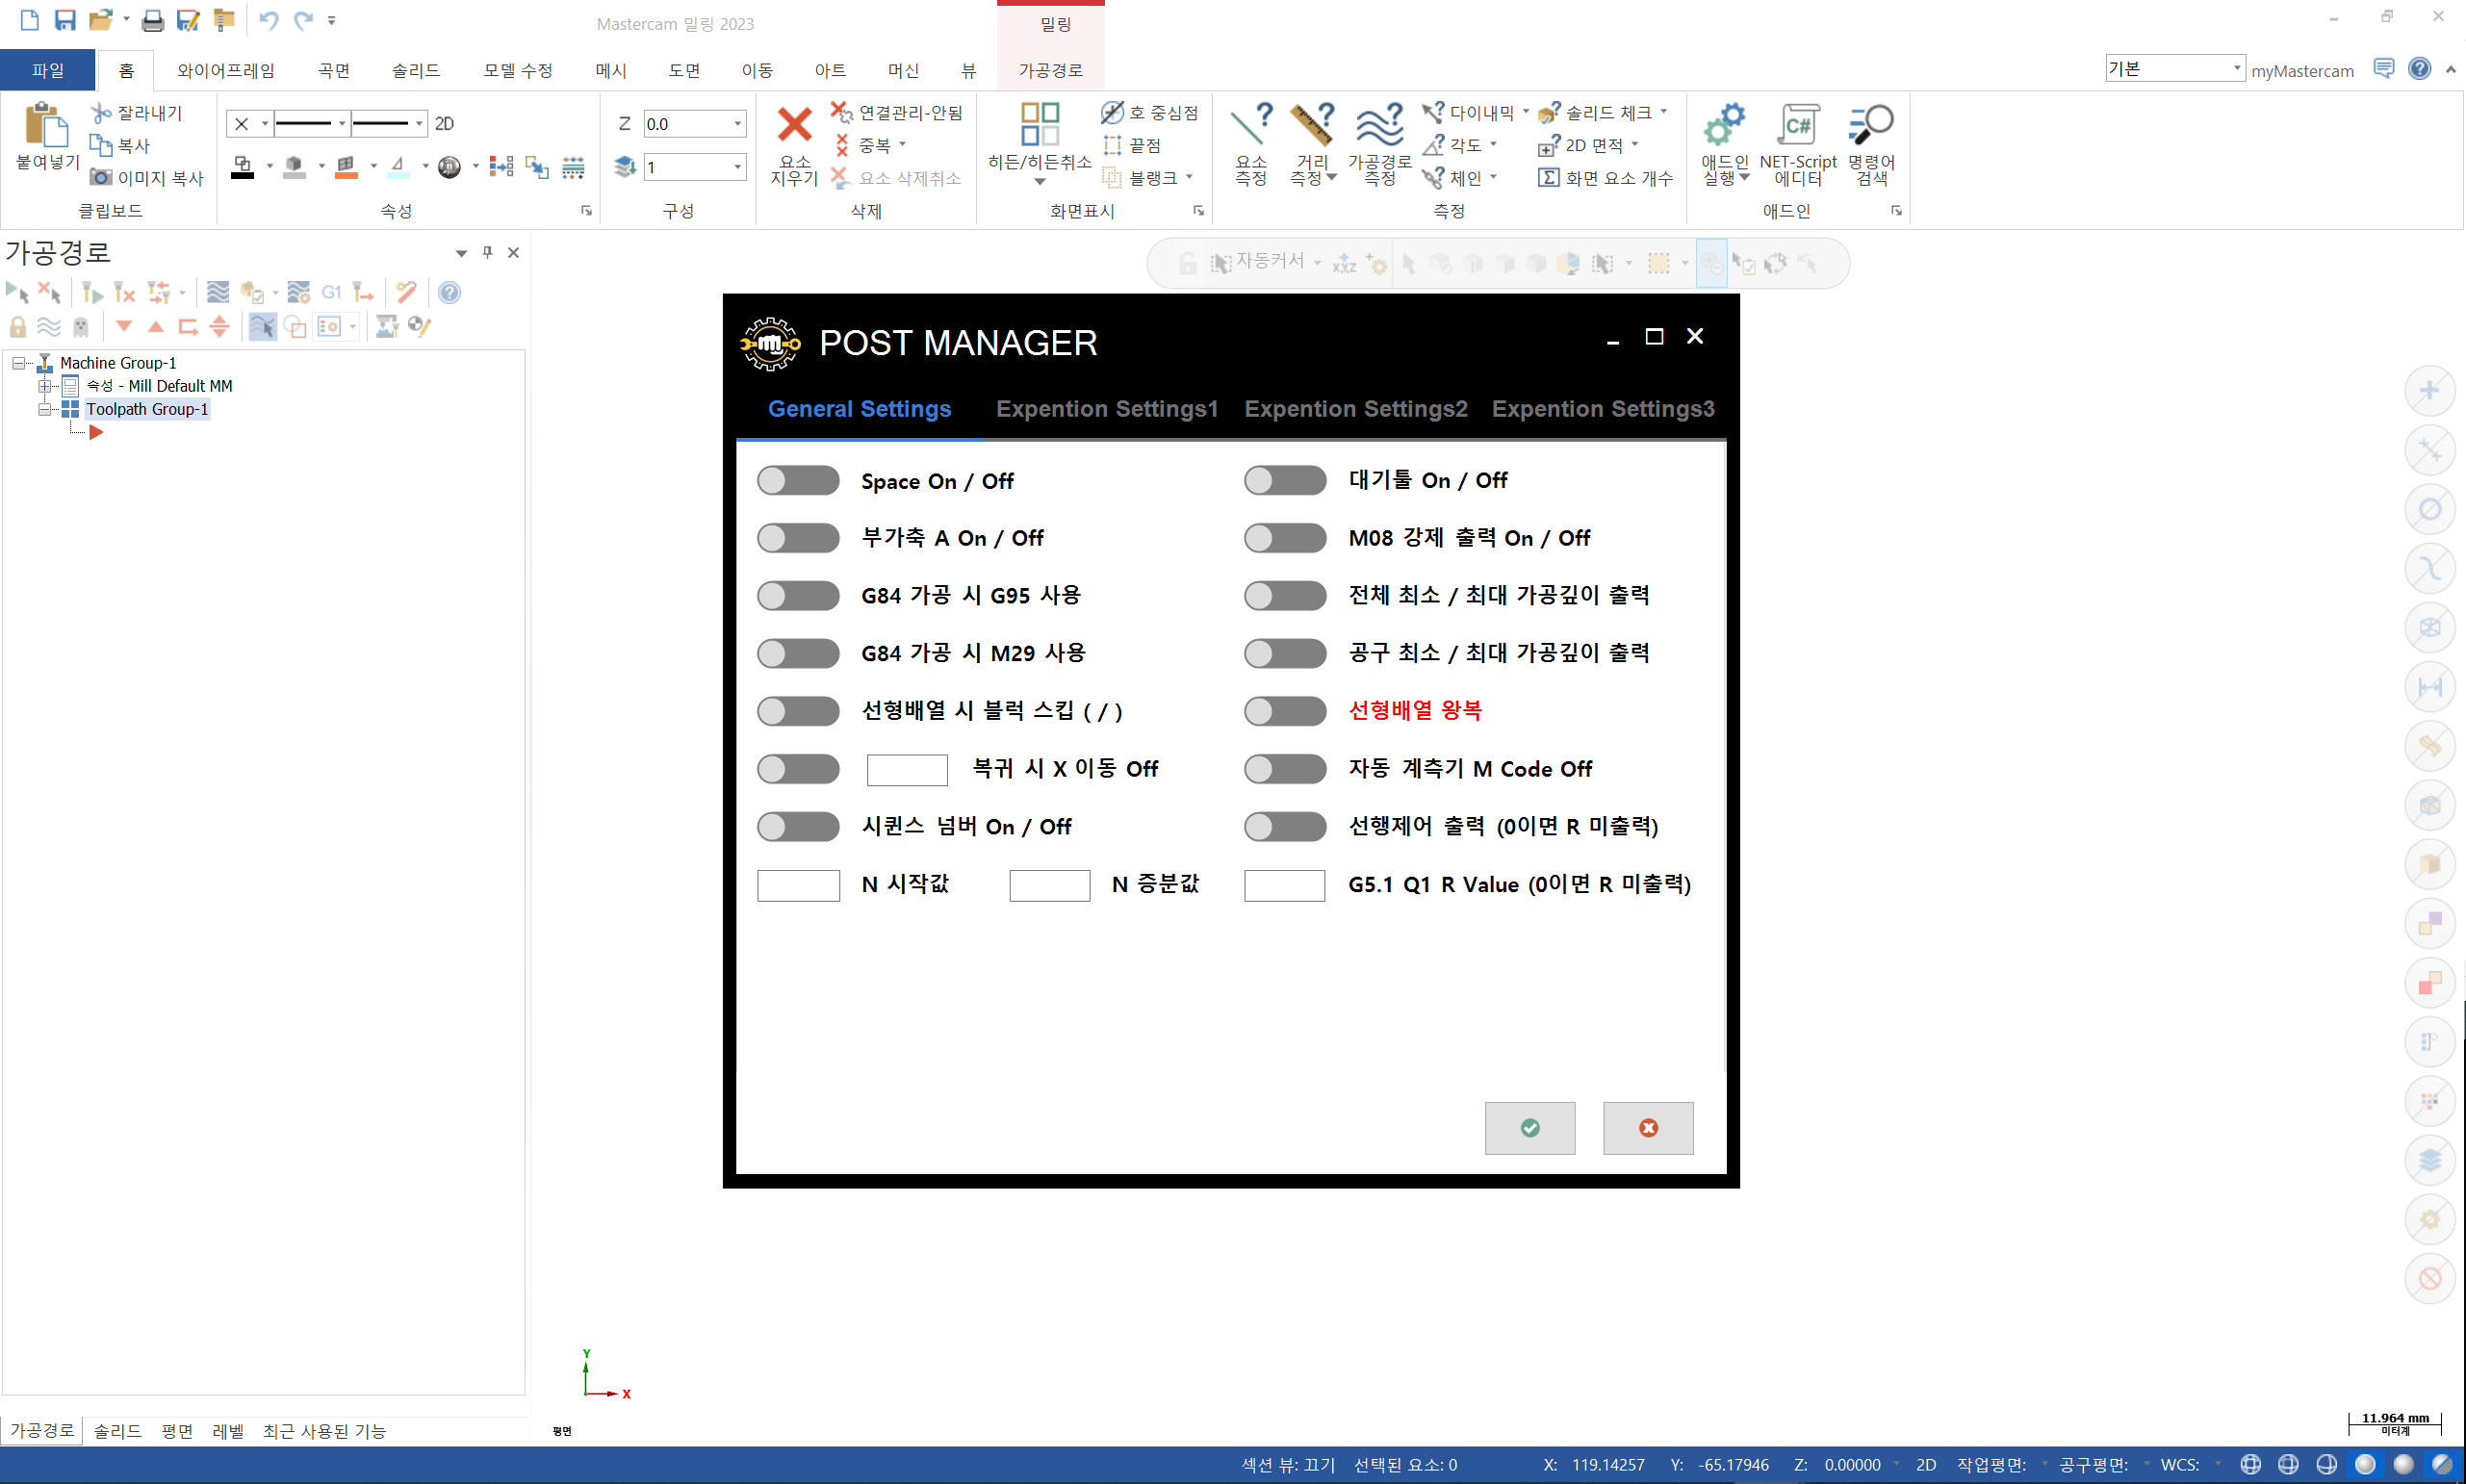
Task: Click the 붙여넣기 clipboard icon
Action: [x=46, y=126]
